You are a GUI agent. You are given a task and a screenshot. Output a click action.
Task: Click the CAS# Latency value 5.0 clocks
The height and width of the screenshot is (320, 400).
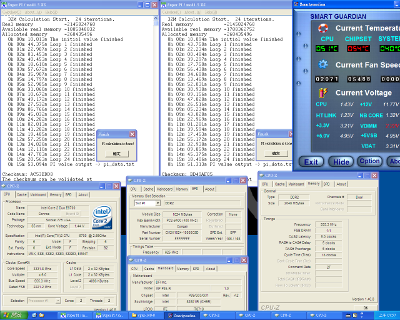coord(328,236)
